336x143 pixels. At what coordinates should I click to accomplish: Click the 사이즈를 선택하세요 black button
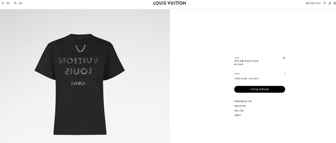(x=260, y=89)
